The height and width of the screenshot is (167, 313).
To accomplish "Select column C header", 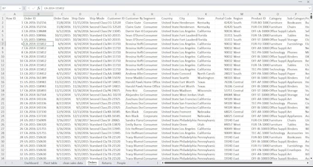I will click(x=62, y=14).
